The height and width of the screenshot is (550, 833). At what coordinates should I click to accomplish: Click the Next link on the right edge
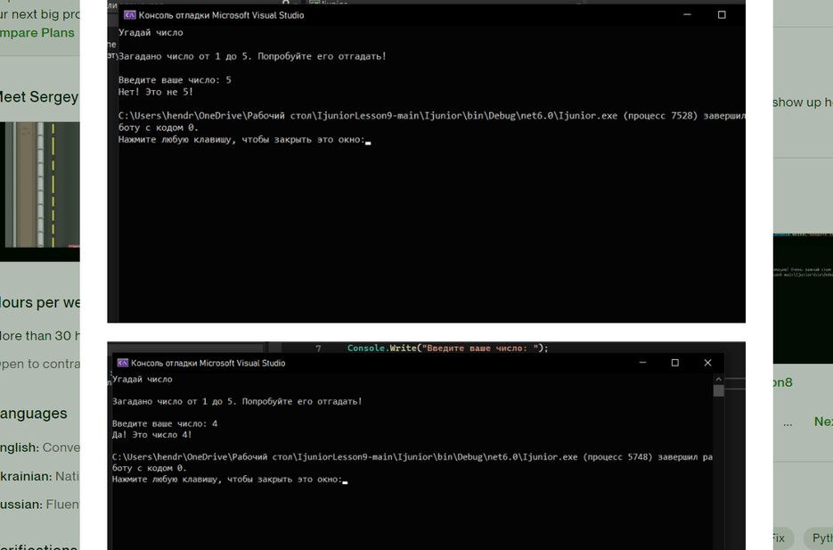[x=823, y=422]
